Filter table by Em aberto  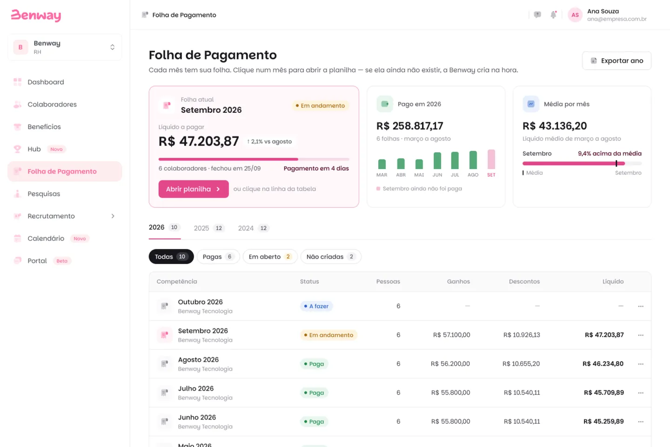coord(270,257)
